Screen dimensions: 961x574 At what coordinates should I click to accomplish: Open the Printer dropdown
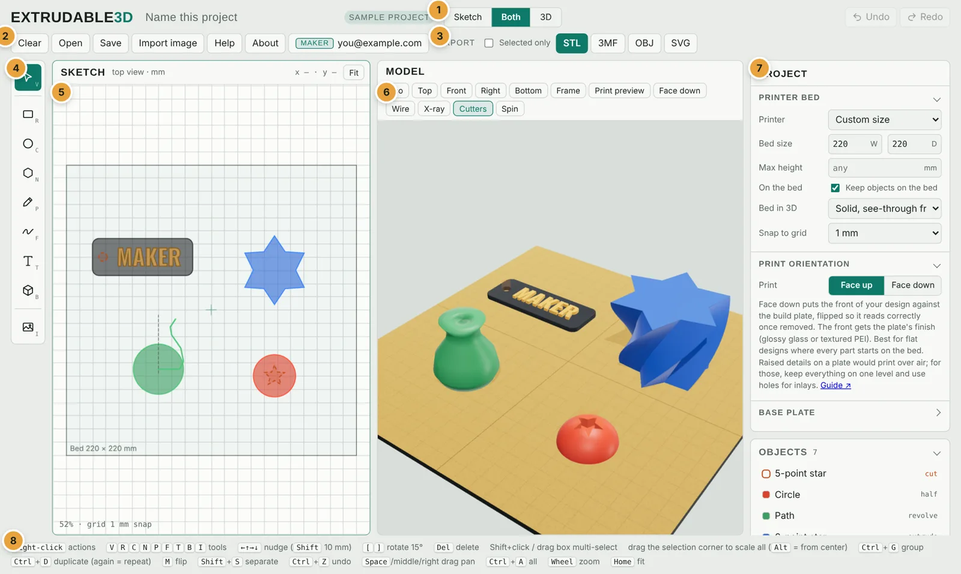(884, 119)
